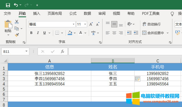Click the Decrease Font Size icon
The image size is (182, 107).
[98, 24]
